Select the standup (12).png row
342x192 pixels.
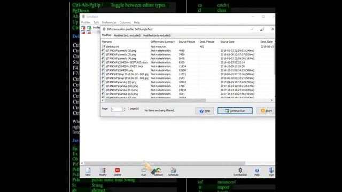pyautogui.click(x=187, y=94)
